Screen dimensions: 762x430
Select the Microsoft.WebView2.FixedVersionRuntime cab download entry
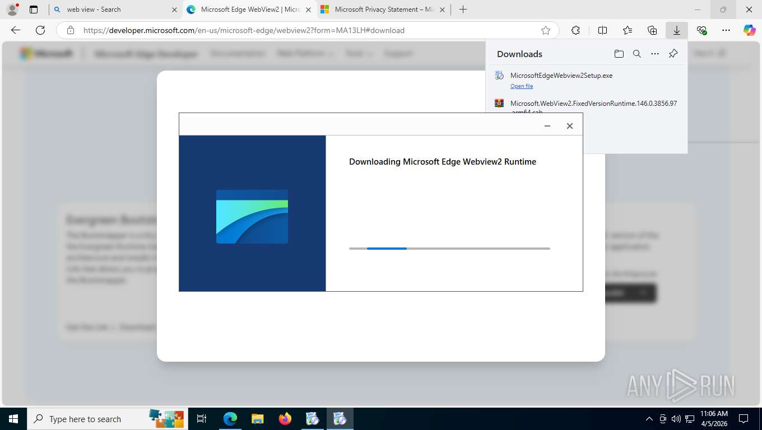[x=586, y=105]
